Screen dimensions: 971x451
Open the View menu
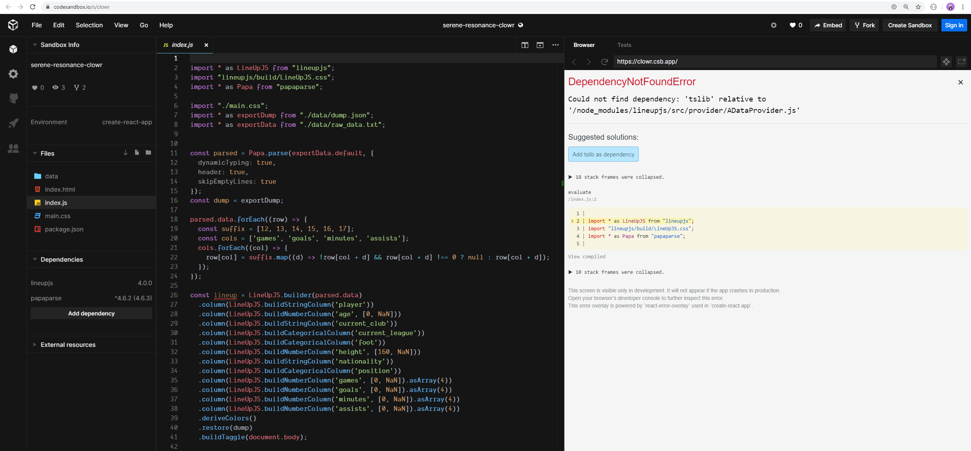[121, 25]
